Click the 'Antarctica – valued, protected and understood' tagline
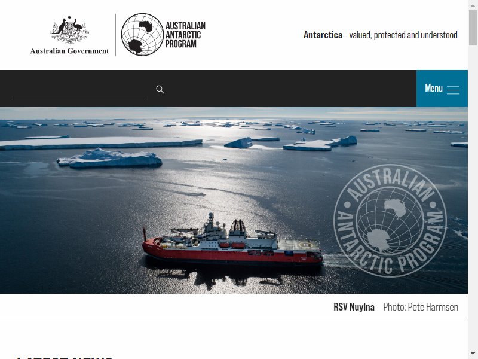This screenshot has height=359, width=478. (381, 35)
